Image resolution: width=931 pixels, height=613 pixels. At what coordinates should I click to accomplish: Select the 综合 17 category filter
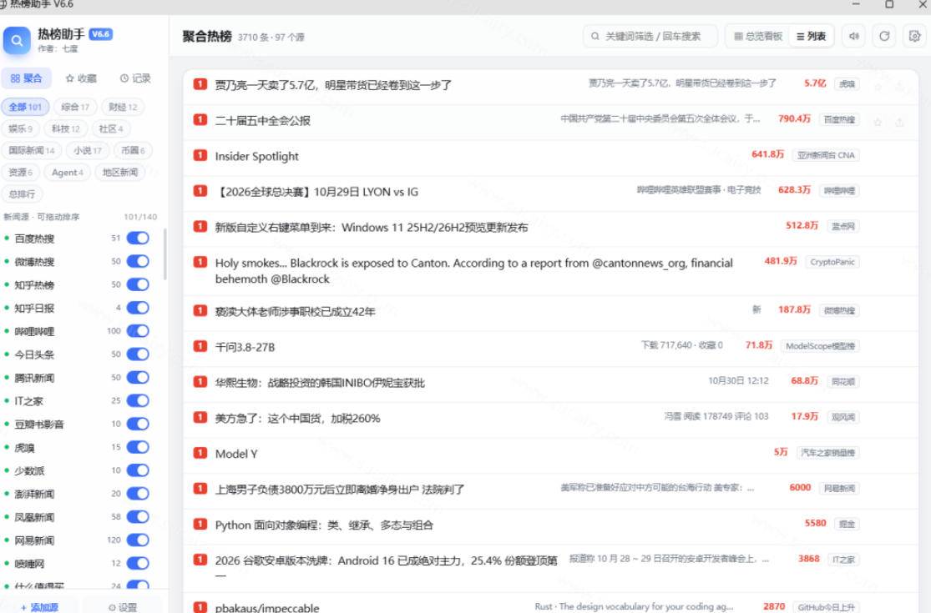[75, 107]
